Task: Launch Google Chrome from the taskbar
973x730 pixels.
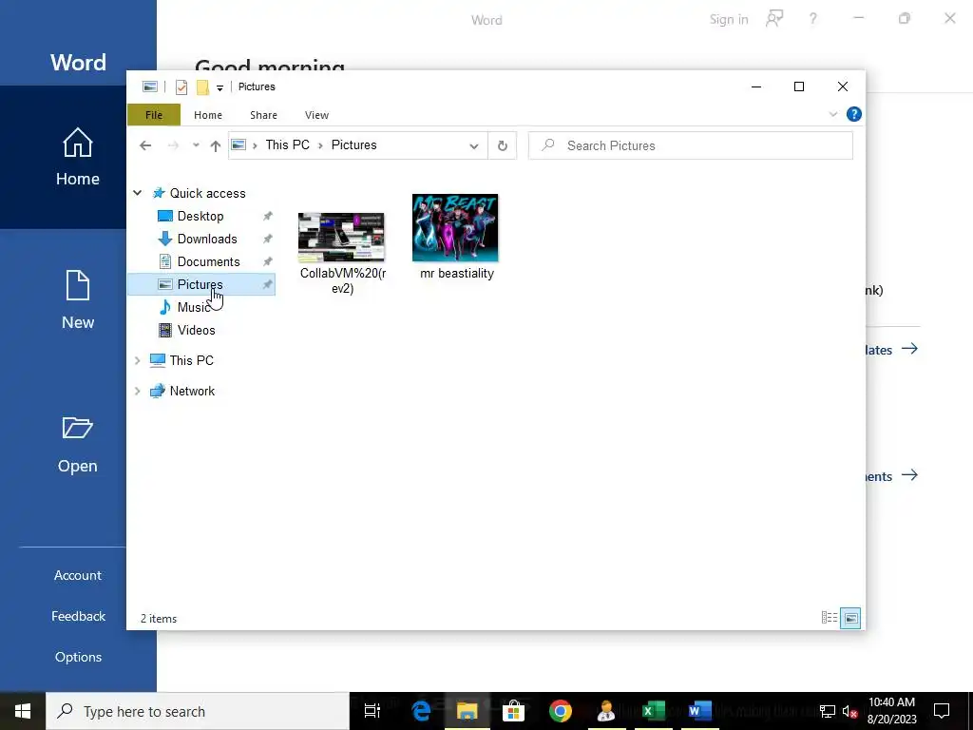Action: 561,711
